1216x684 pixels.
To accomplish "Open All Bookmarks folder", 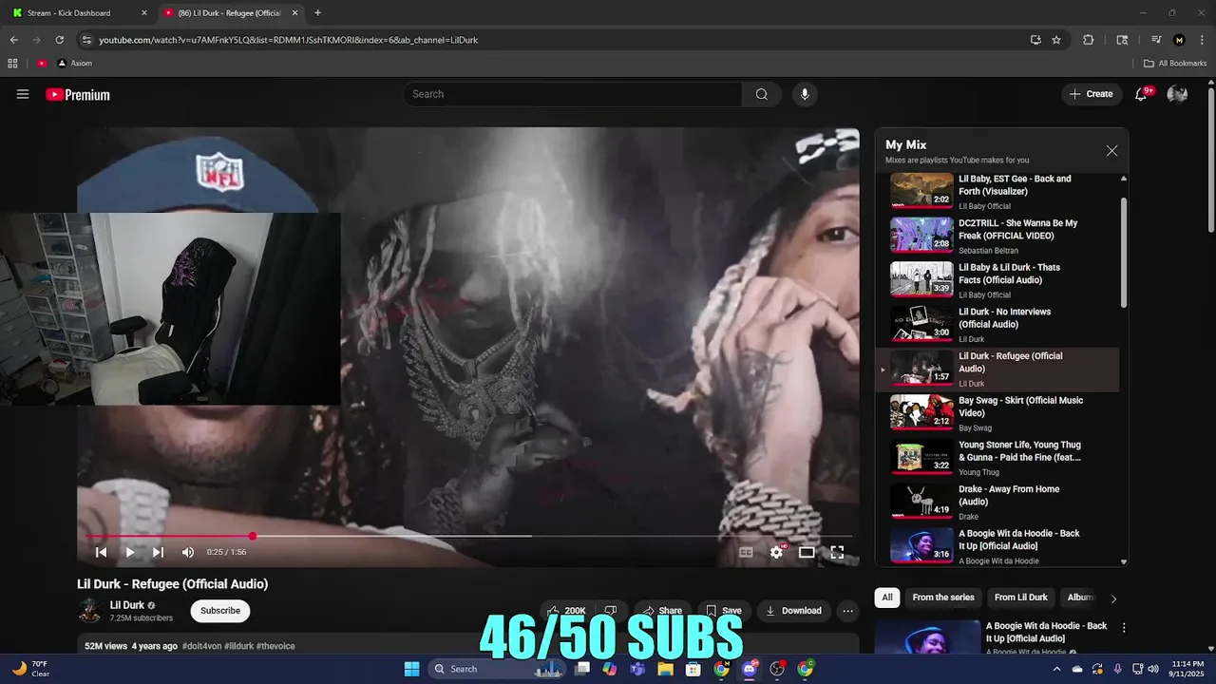I will (1175, 64).
